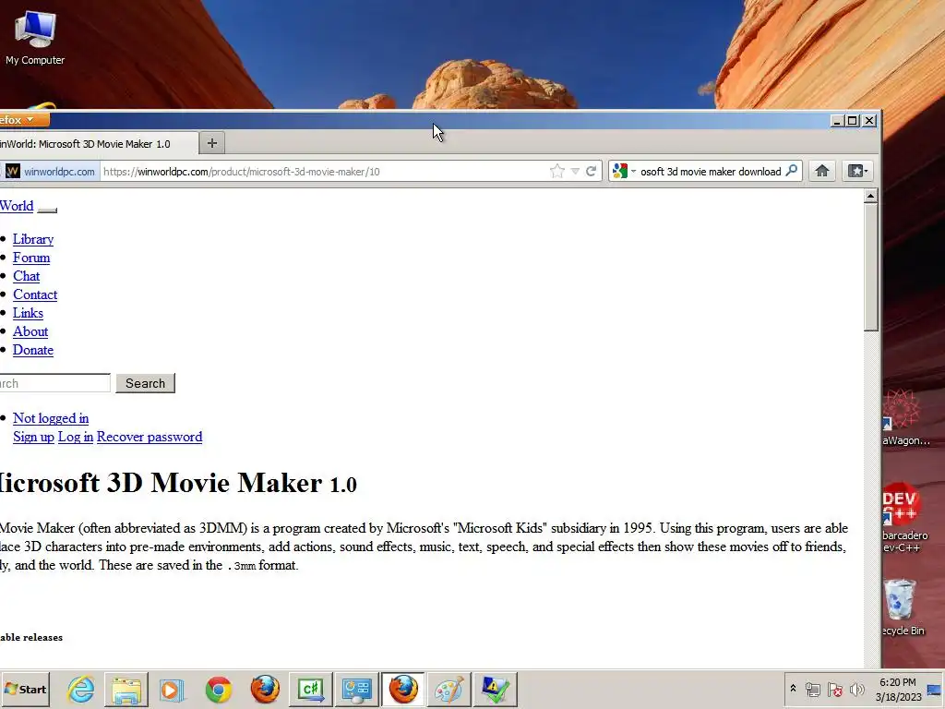This screenshot has height=709, width=945.
Task: Open the Paint palette taskbar icon
Action: (x=449, y=689)
